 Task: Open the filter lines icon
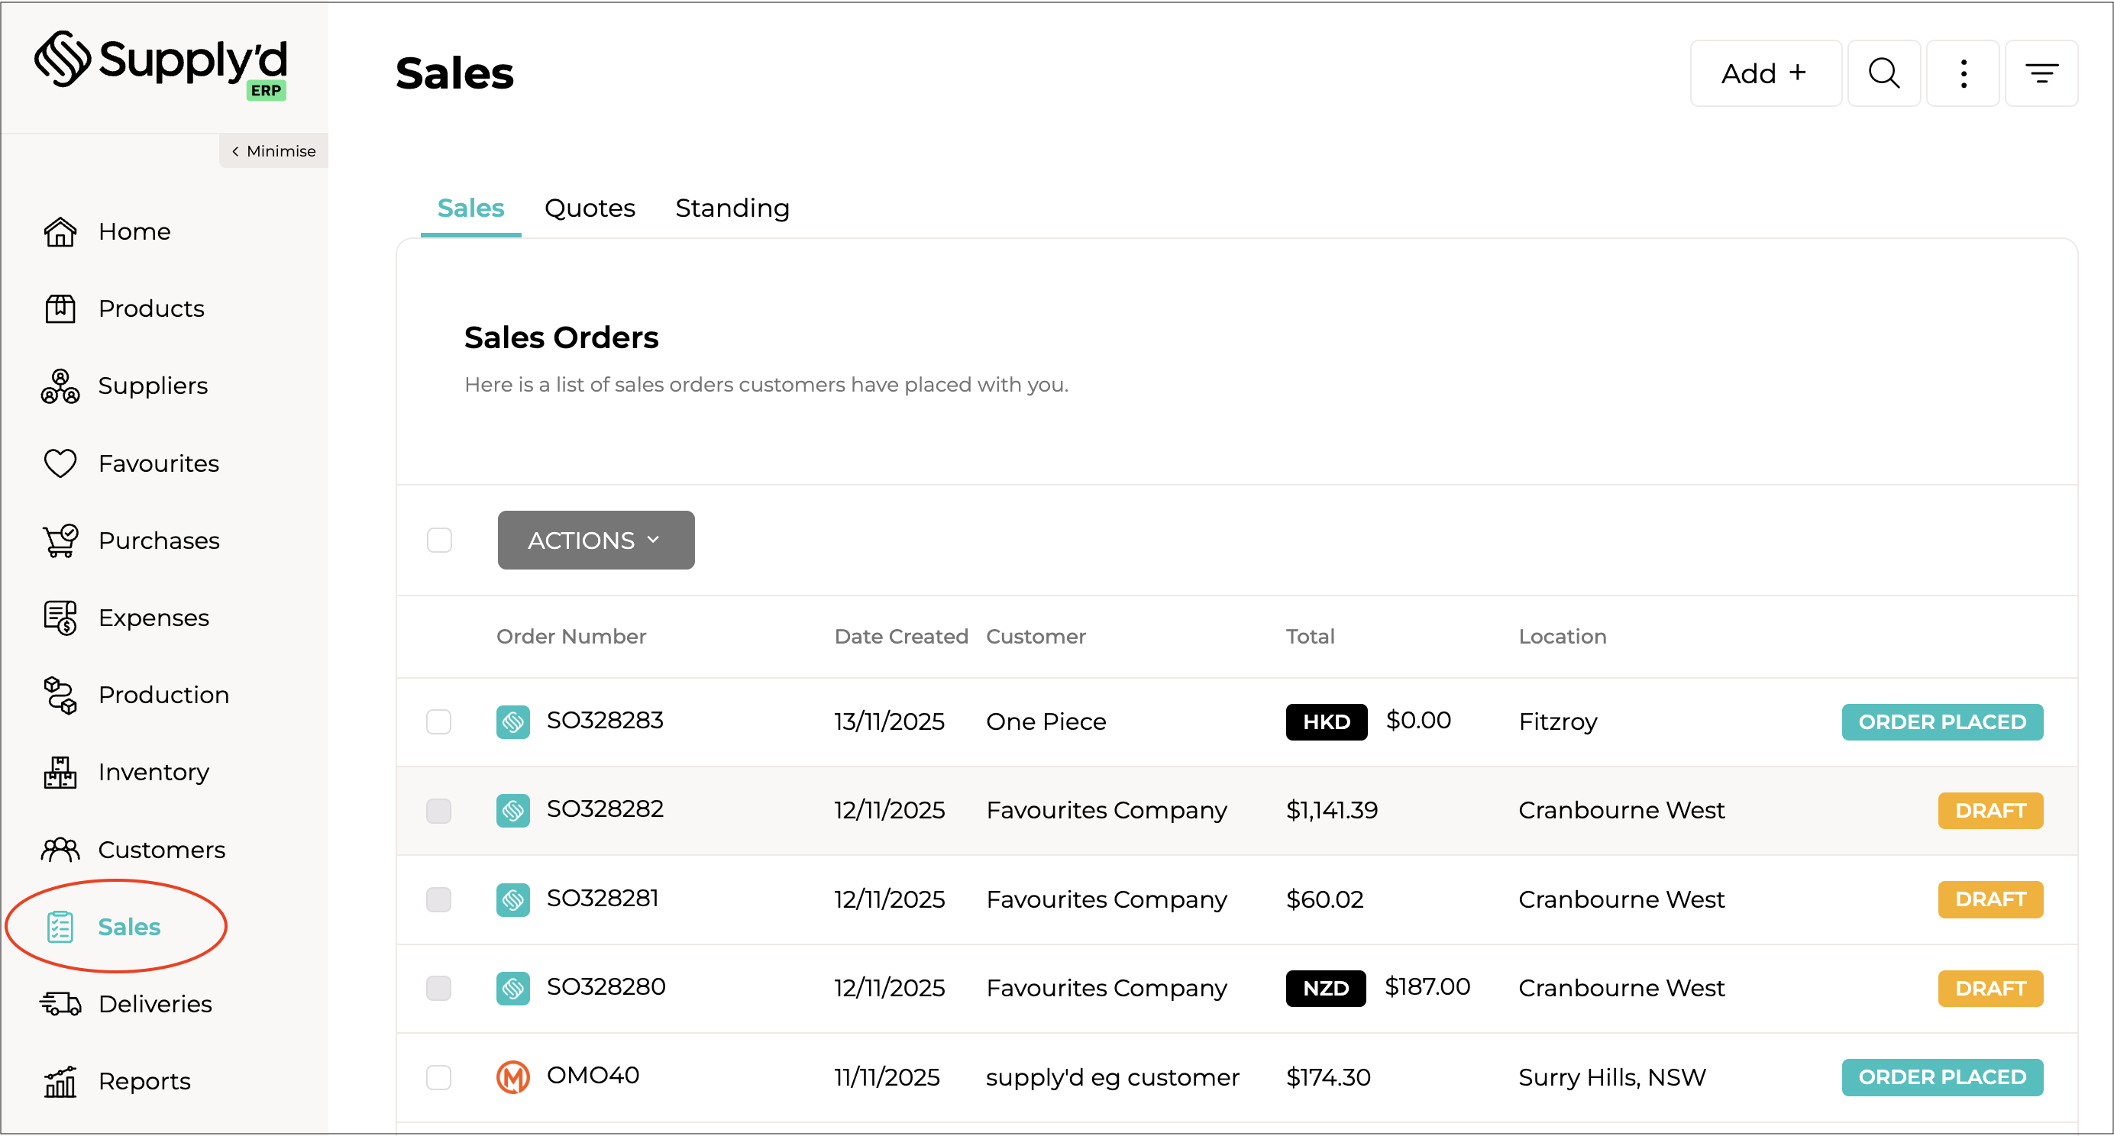2041,74
